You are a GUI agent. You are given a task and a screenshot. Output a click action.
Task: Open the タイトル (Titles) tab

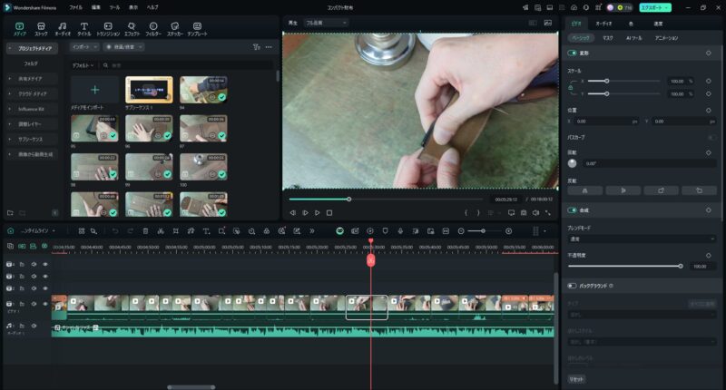click(83, 29)
